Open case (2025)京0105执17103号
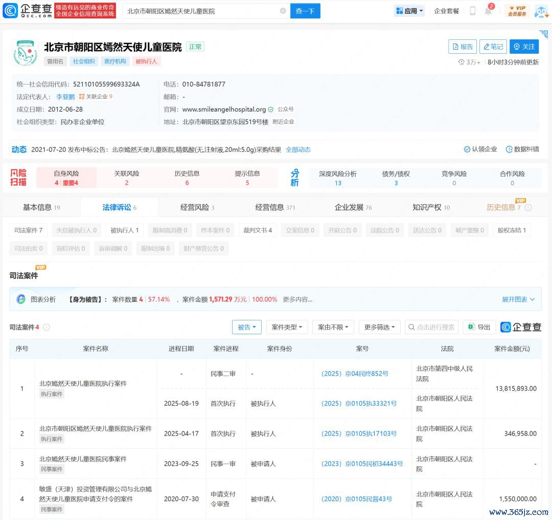The image size is (552, 520). point(359,434)
